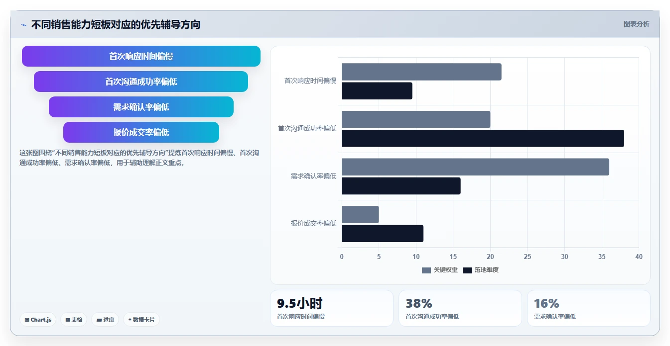Click the Chart.js chip icon
Image resolution: width=670 pixels, height=346 pixels.
pos(27,320)
